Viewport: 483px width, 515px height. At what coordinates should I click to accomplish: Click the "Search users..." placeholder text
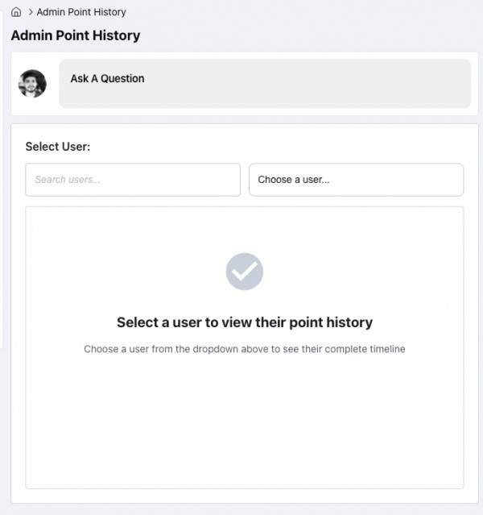pos(68,180)
